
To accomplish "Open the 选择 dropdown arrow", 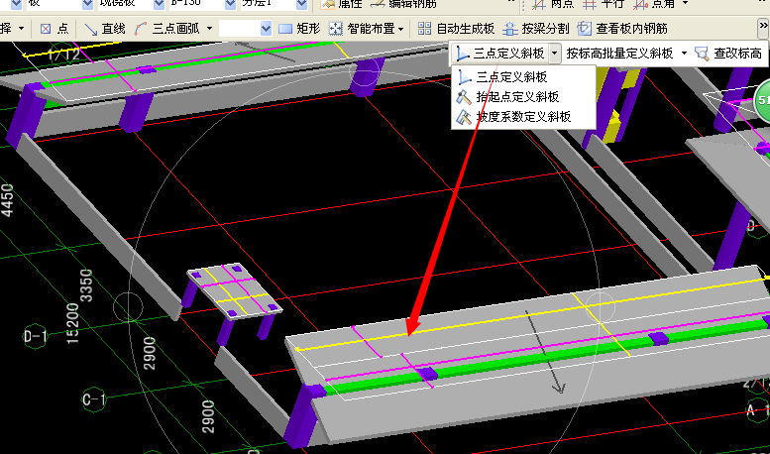I will 21,29.
